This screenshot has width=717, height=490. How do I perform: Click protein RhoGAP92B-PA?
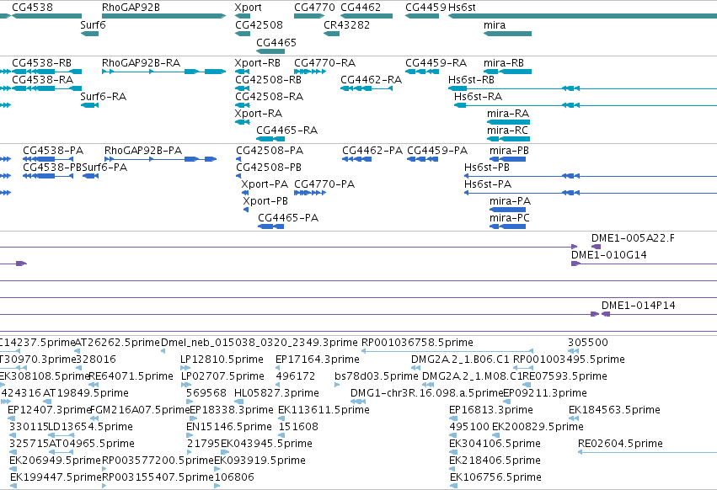point(160,159)
